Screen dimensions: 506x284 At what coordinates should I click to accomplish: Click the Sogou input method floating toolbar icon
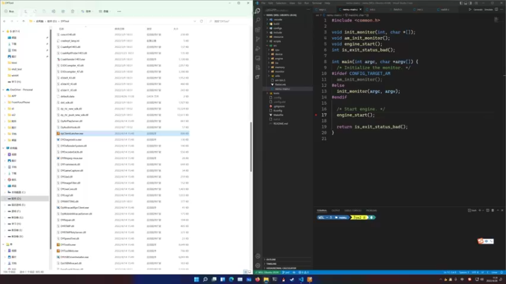pyautogui.click(x=481, y=241)
